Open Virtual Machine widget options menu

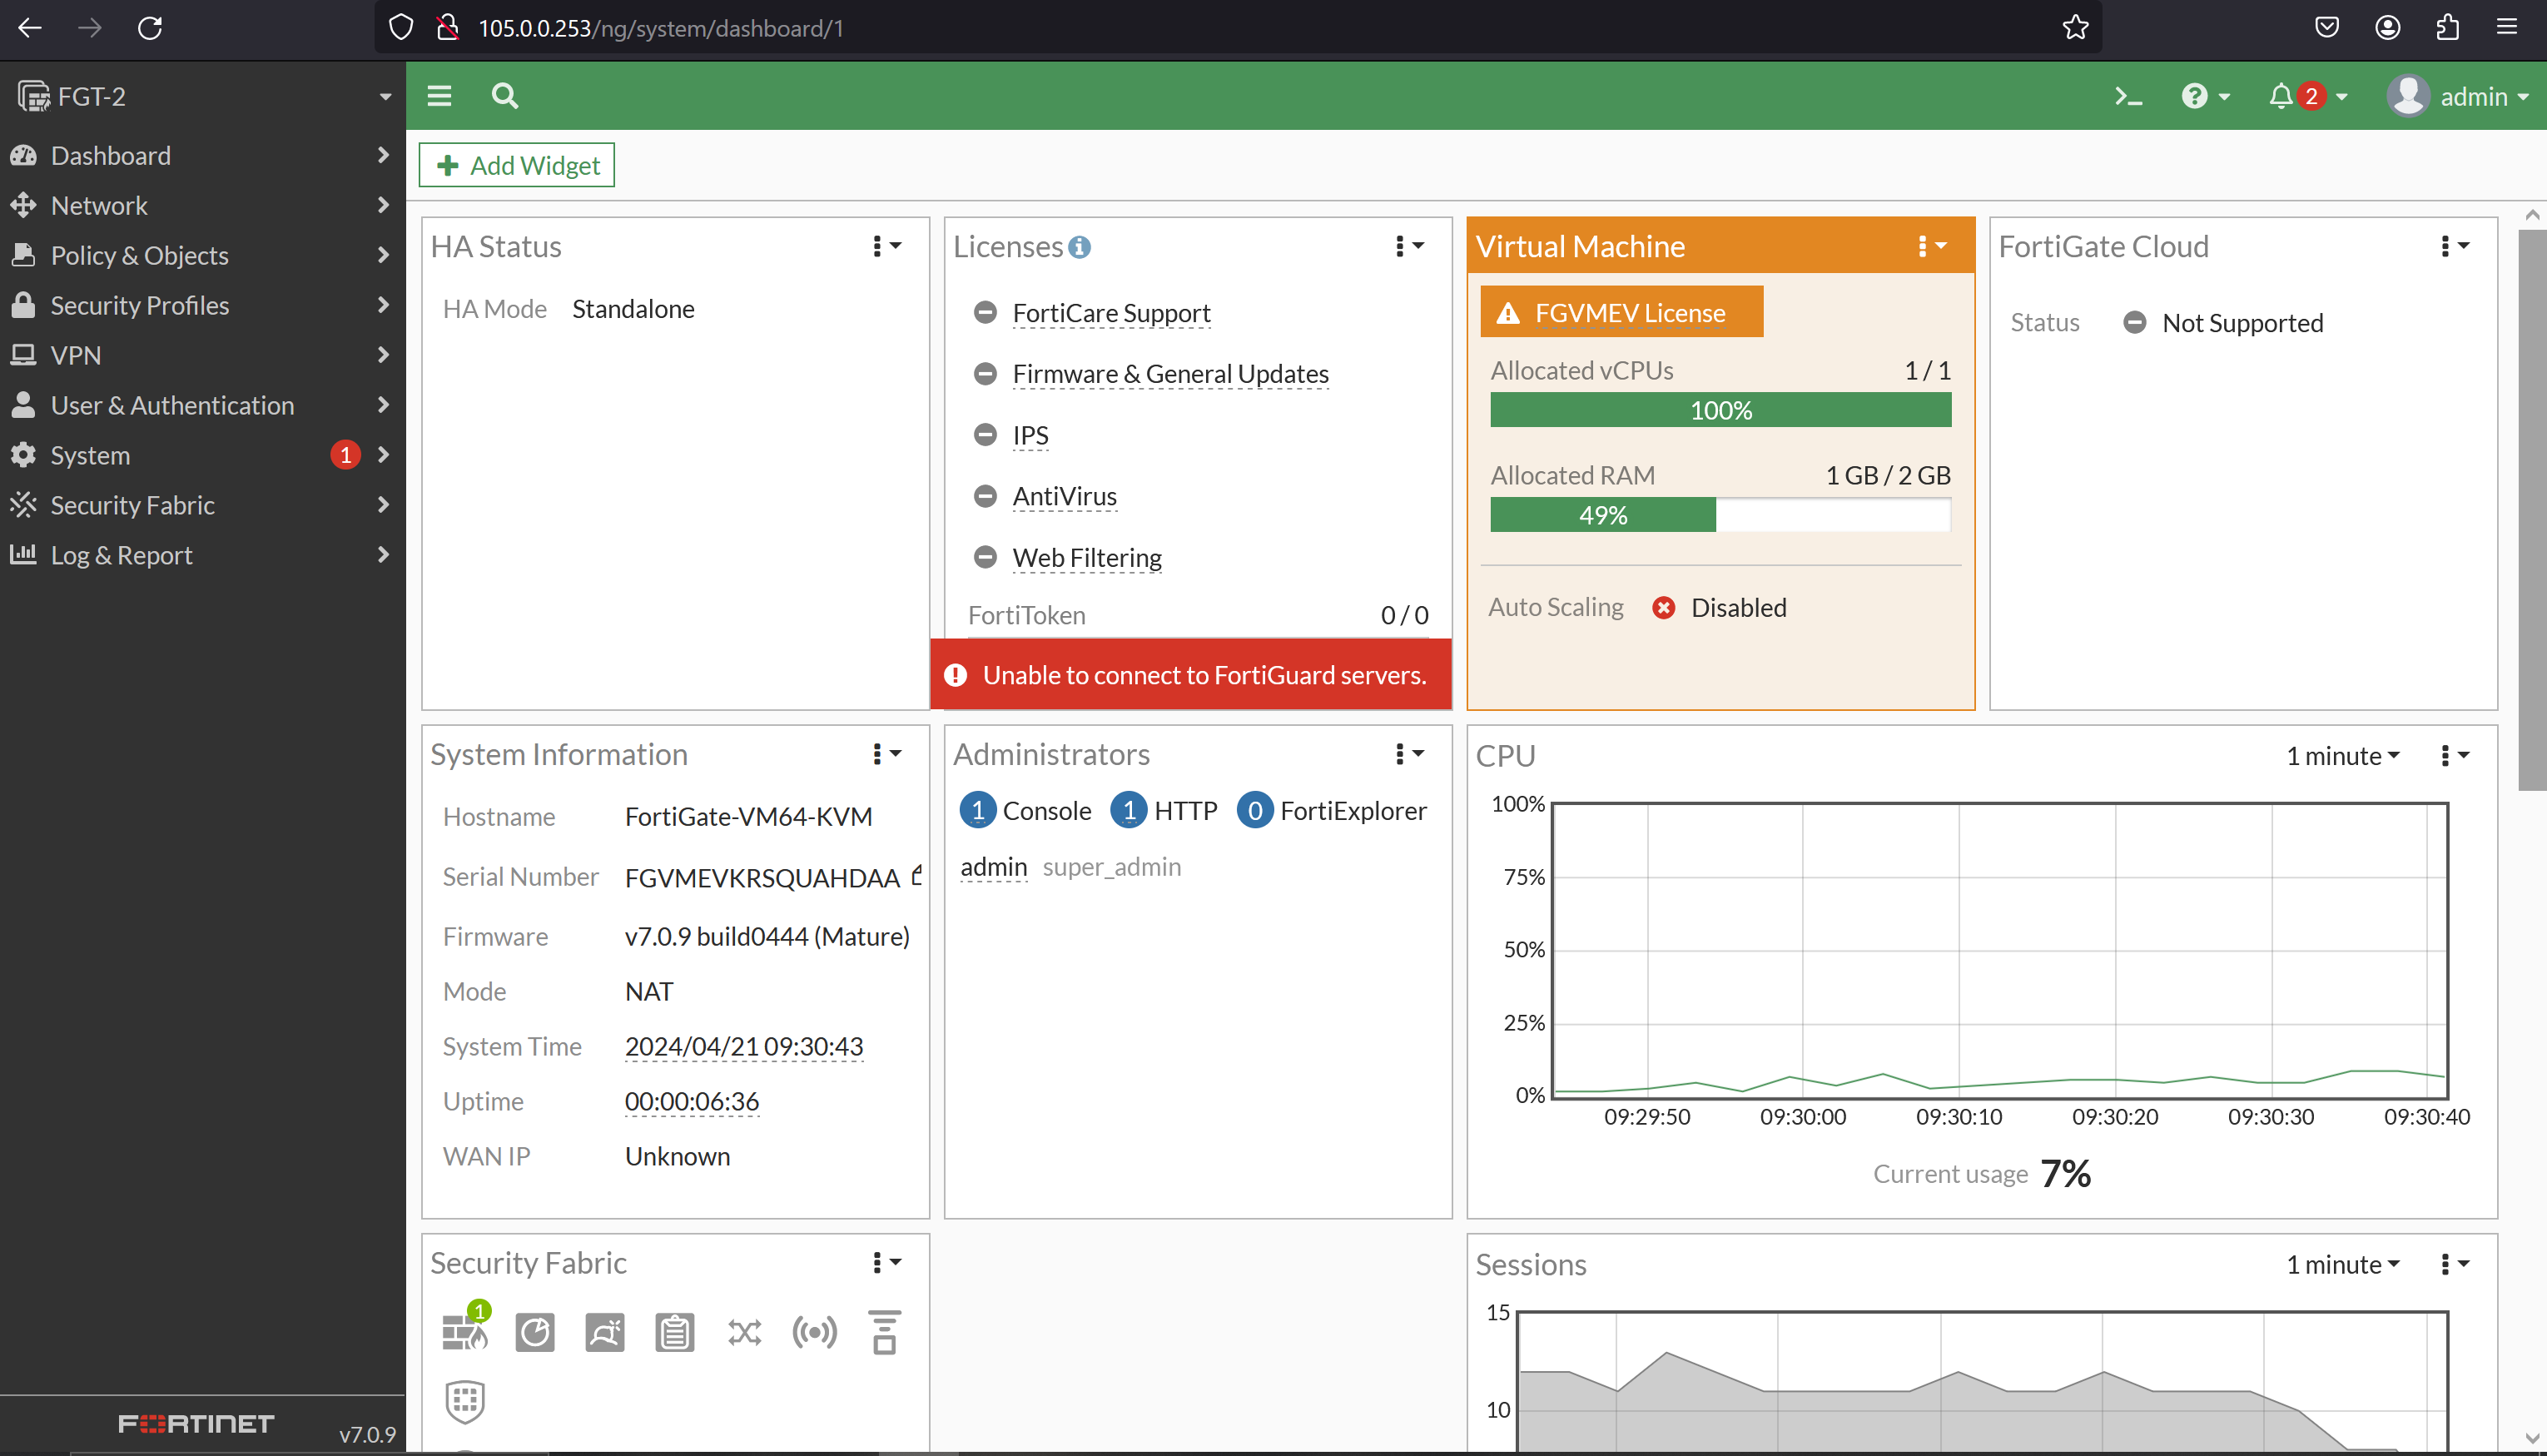[1932, 247]
